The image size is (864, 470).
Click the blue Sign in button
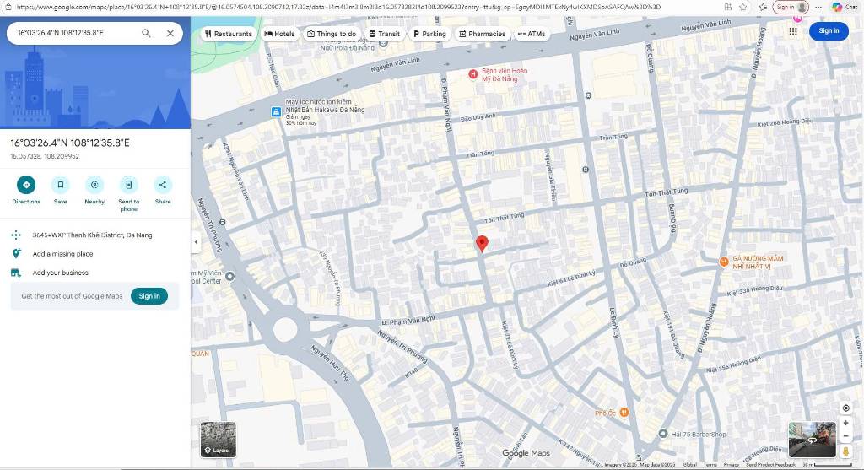[x=829, y=31]
